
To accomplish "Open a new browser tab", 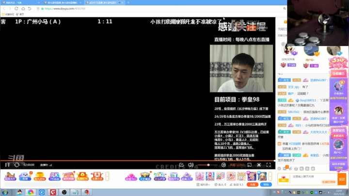I will pyautogui.click(x=128, y=3).
